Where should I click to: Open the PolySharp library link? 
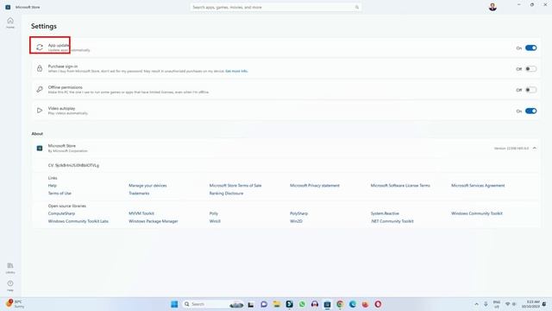(298, 213)
